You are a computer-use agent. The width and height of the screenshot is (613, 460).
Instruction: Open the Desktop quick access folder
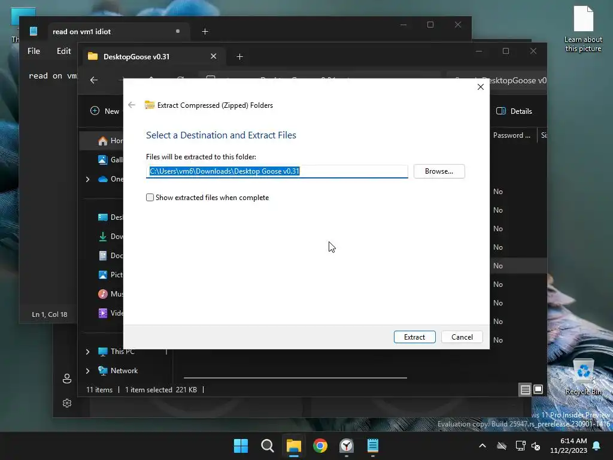pyautogui.click(x=110, y=217)
